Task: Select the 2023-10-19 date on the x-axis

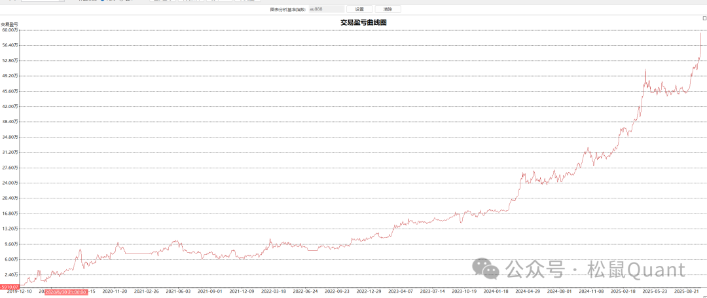Action: pyautogui.click(x=465, y=291)
